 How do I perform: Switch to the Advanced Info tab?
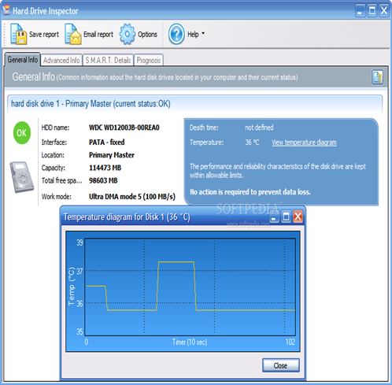coord(61,61)
